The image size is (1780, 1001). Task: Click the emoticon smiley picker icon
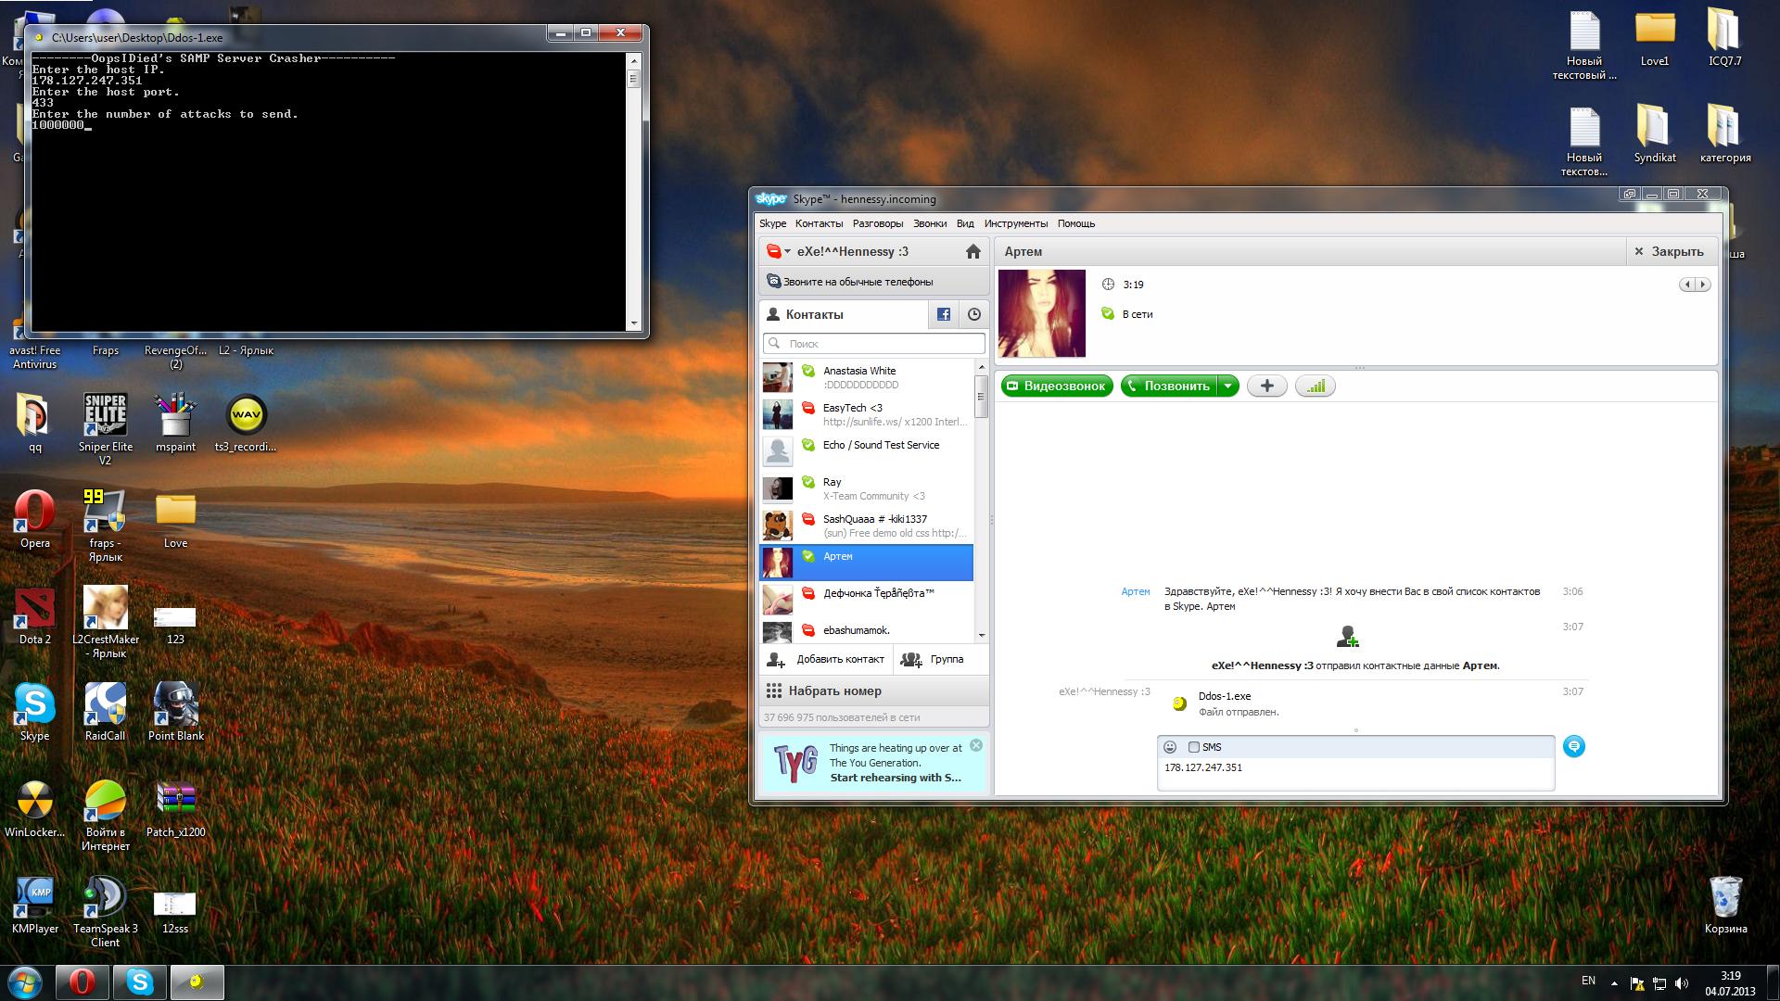click(1170, 747)
